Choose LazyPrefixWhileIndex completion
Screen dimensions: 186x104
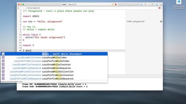click(x=54, y=61)
